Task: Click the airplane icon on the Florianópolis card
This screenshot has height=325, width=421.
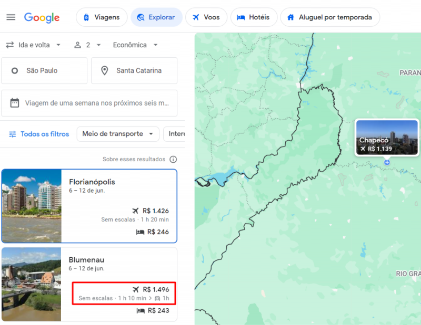Action: point(136,210)
